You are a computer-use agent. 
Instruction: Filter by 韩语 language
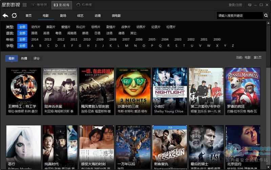pos(85,33)
